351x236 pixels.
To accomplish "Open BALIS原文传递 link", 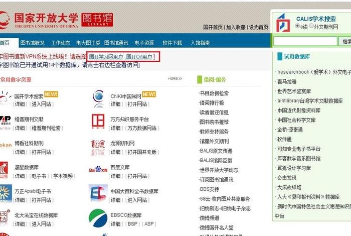I will click(216, 151).
